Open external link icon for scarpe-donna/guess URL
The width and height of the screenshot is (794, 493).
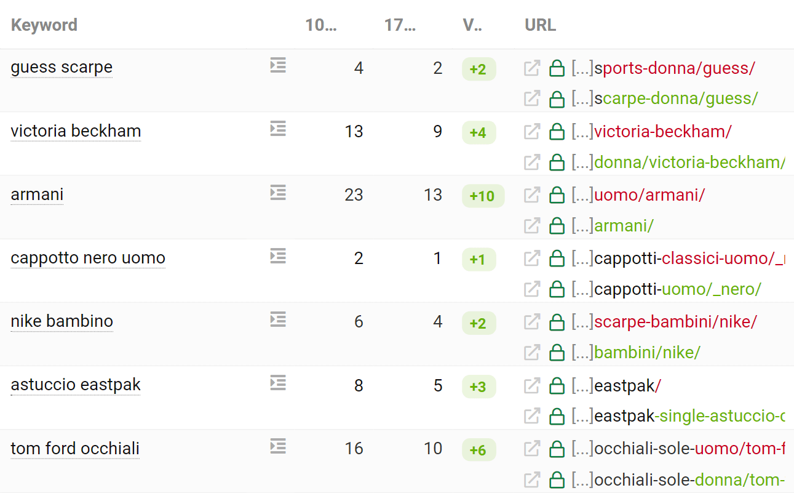coord(532,98)
